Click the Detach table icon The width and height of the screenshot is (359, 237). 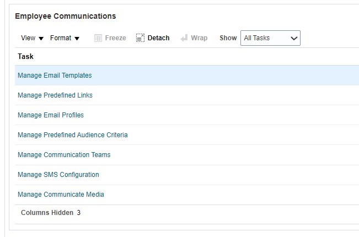pos(140,38)
